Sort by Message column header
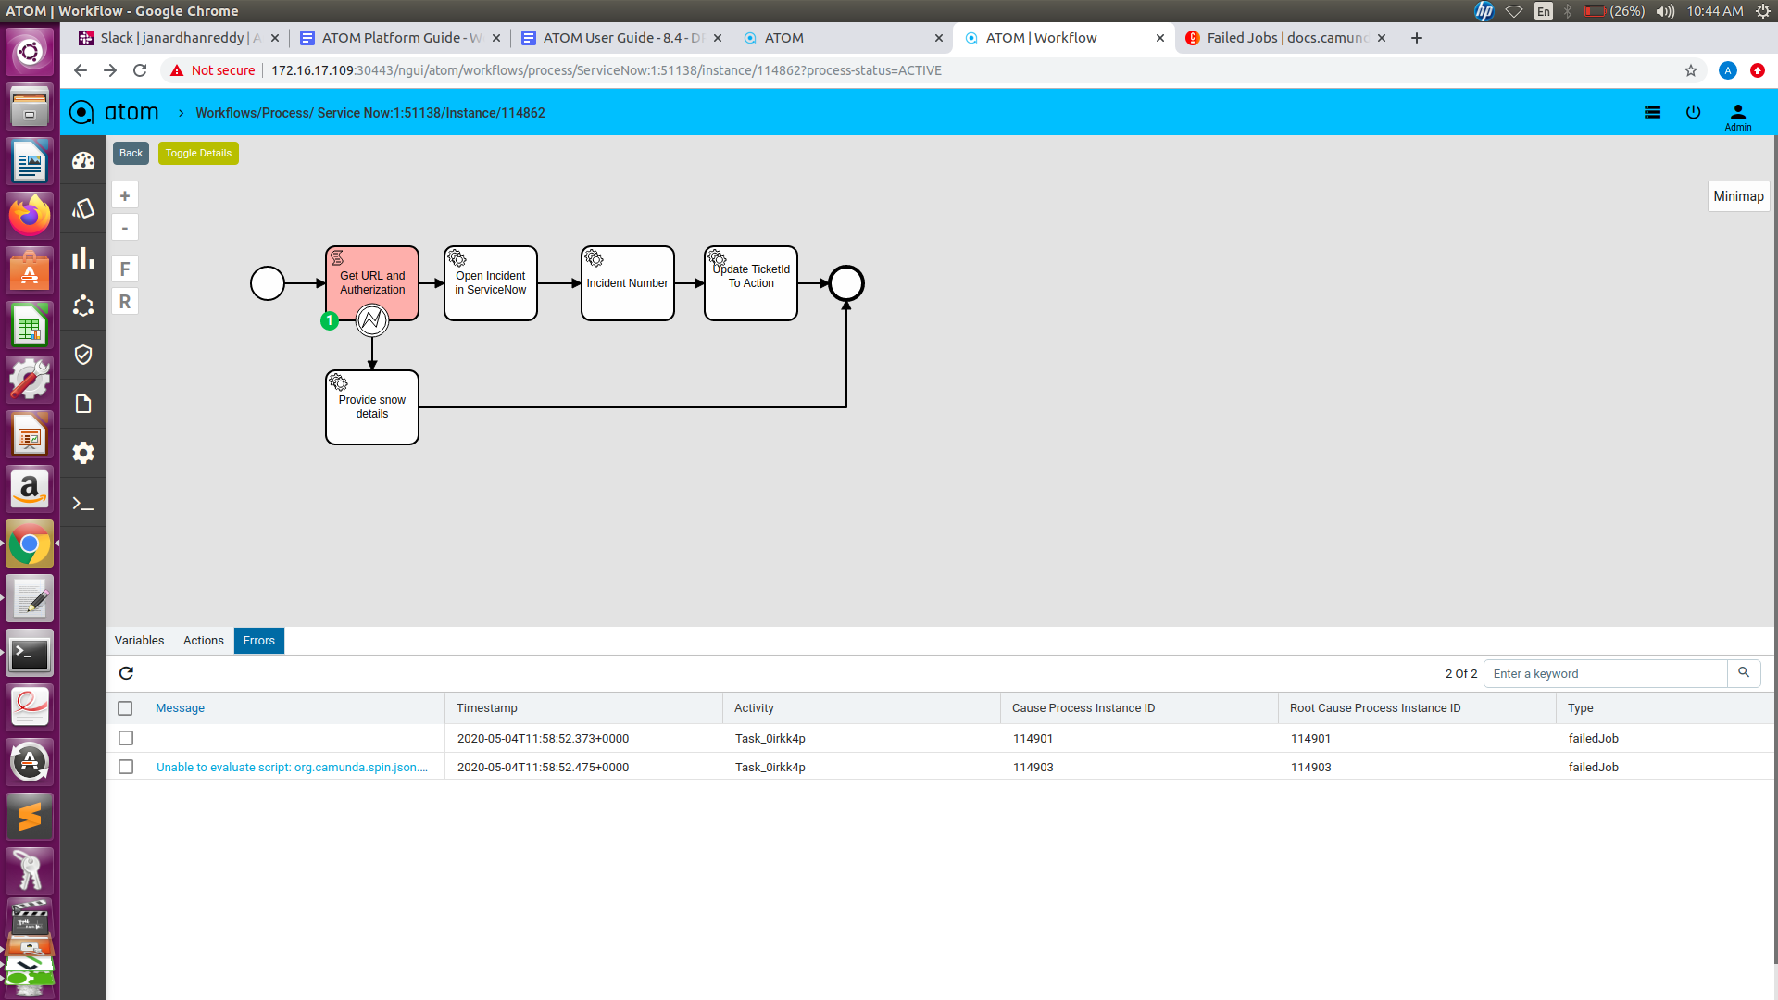 point(180,708)
